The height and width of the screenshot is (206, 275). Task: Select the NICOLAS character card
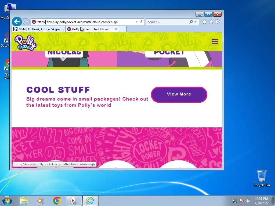[x=64, y=59]
